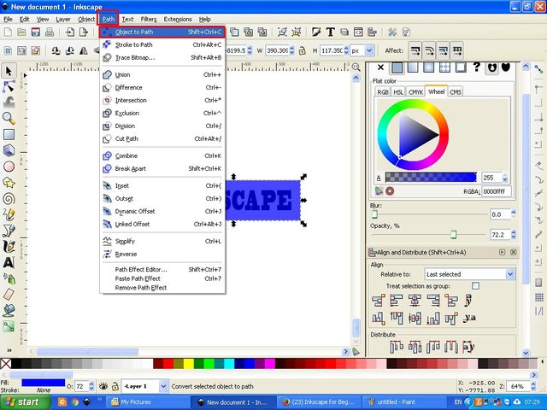Switch to the HSL color tab
Image resolution: width=547 pixels, height=410 pixels.
coord(398,92)
